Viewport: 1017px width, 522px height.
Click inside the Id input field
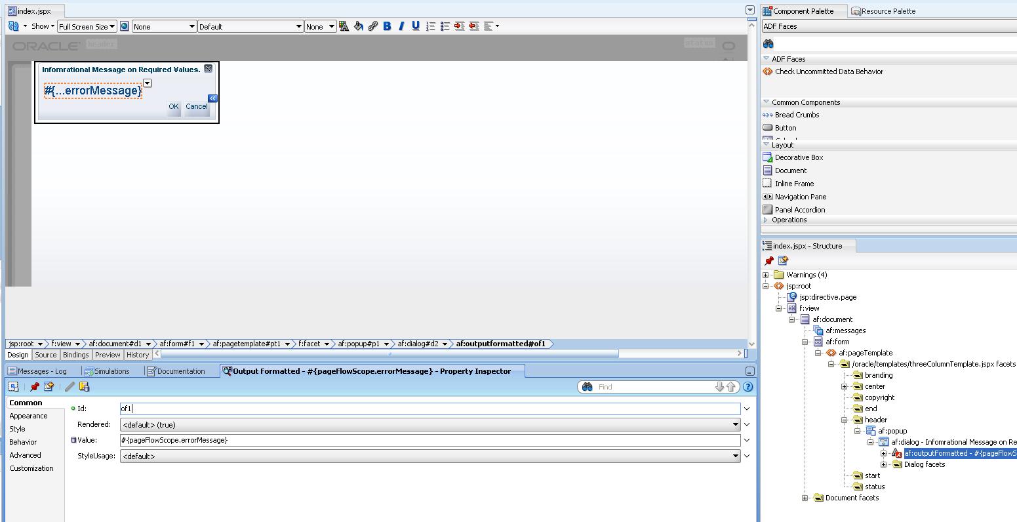[x=262, y=408]
